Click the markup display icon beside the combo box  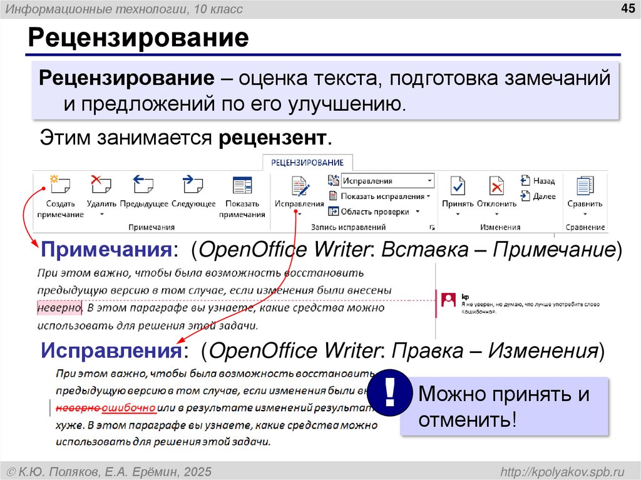coord(334,180)
